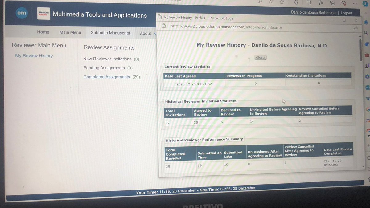Click the Springer Nature logo
The width and height of the screenshot is (370, 208).
43,14
